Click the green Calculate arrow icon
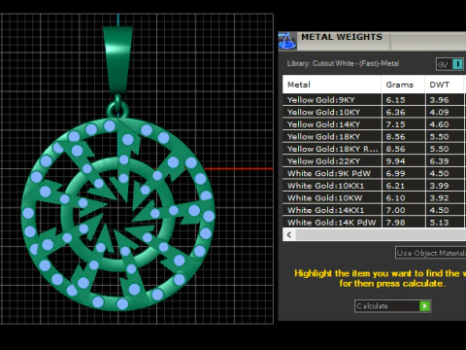The image size is (466, 350). point(424,306)
